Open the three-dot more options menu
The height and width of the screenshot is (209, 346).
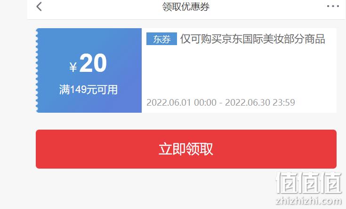coord(333,6)
